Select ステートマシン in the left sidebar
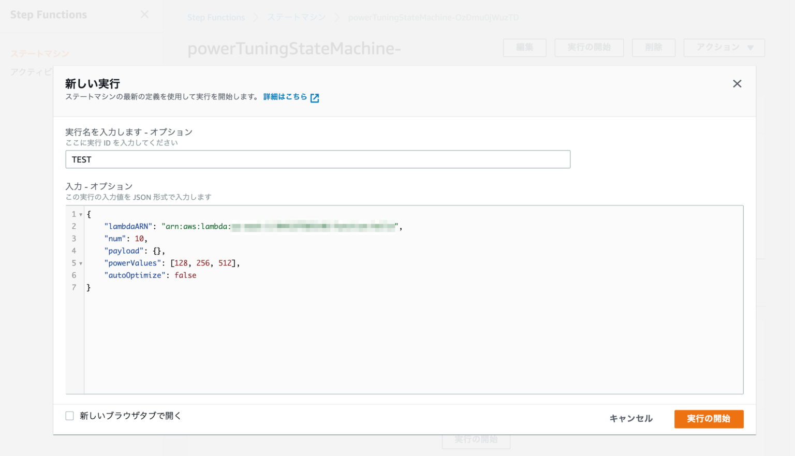The width and height of the screenshot is (795, 456). click(39, 53)
